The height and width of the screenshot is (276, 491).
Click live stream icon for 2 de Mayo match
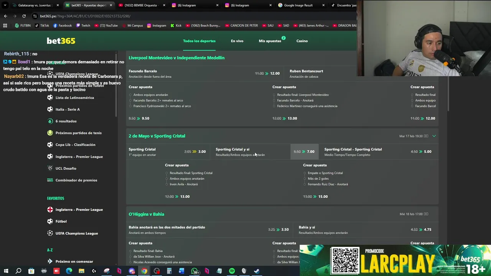(426, 136)
